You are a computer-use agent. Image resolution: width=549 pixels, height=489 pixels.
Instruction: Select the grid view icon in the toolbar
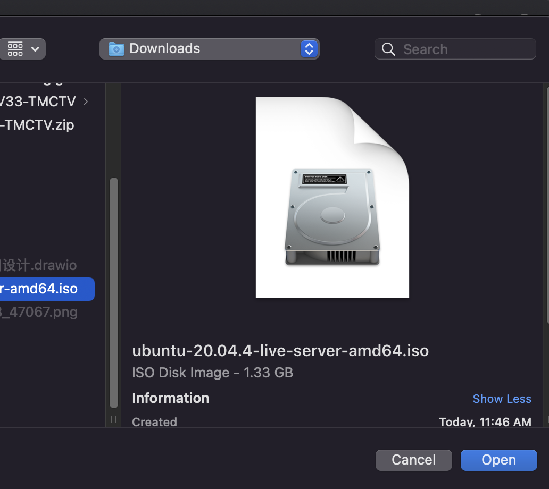pos(15,49)
